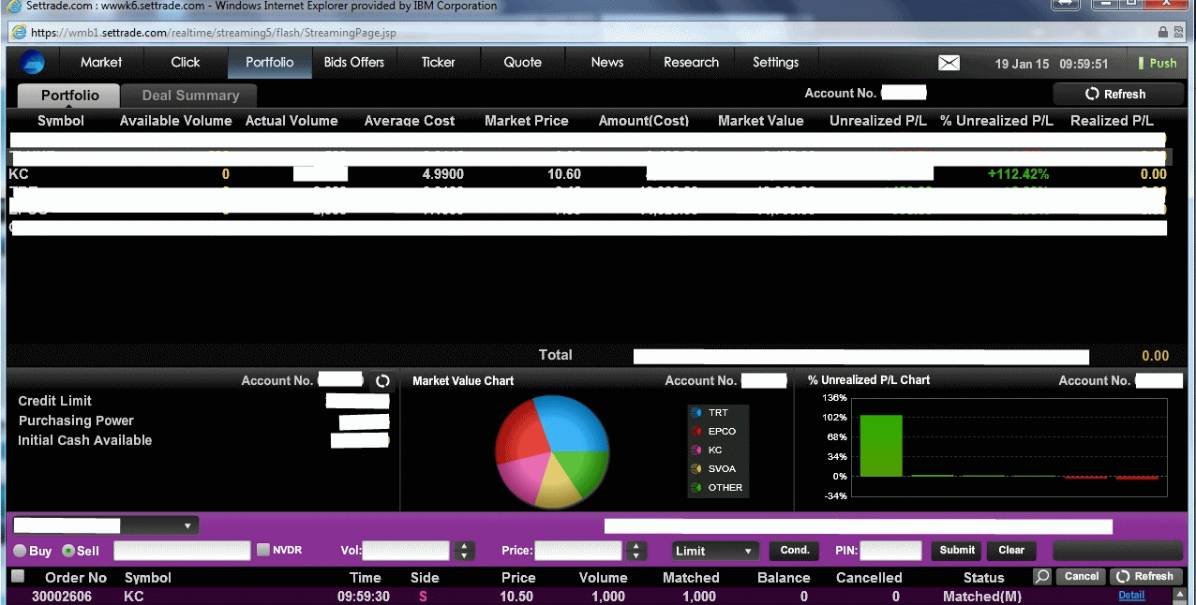Open the Settings menu
1196x605 pixels.
pos(776,63)
